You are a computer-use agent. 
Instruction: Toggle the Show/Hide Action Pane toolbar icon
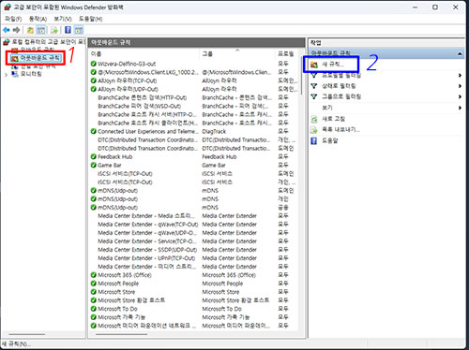[79, 30]
